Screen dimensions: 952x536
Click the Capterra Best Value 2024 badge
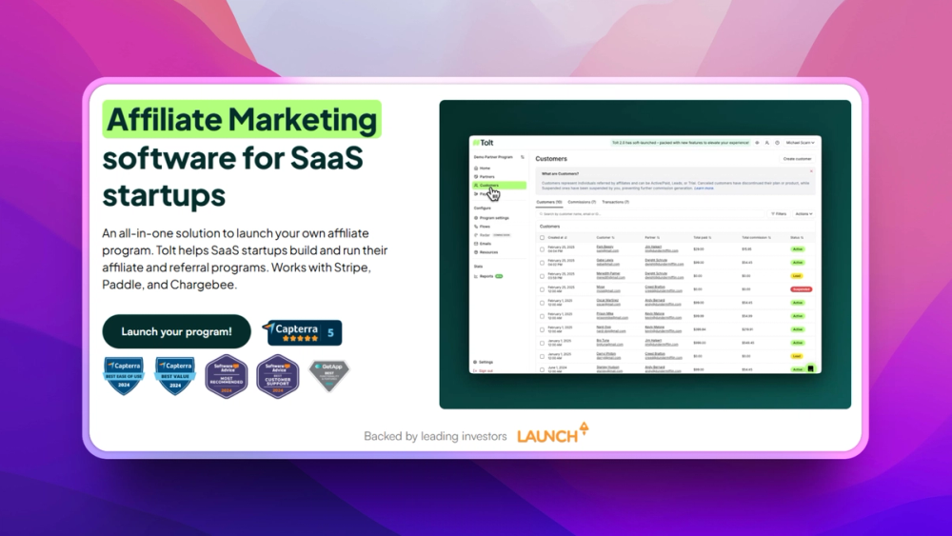175,376
